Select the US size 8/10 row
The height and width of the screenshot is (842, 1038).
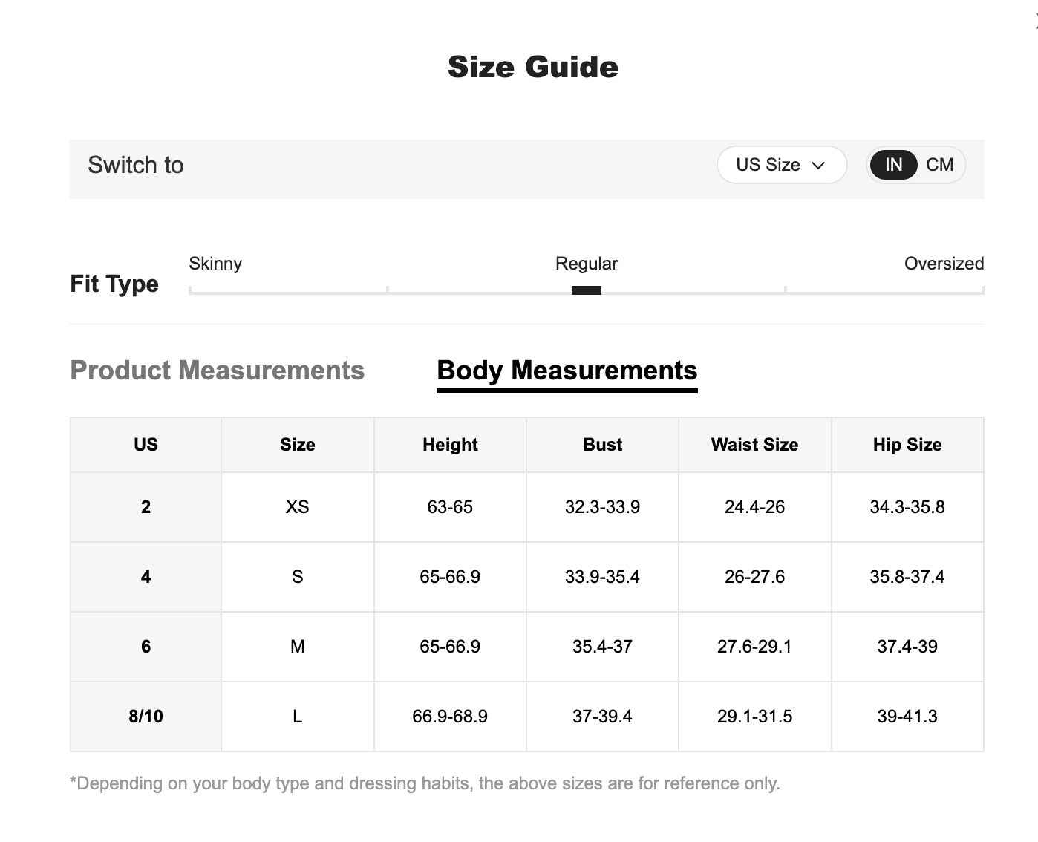coord(146,717)
